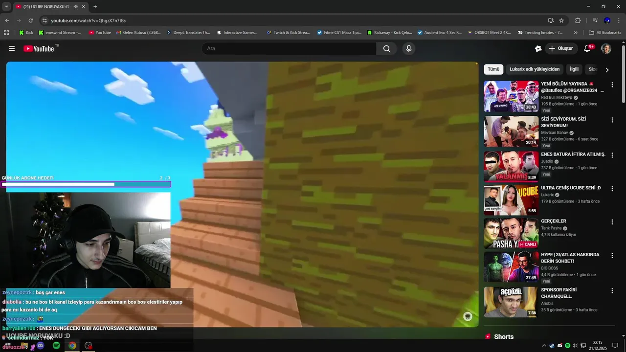
Task: Click the channel watermark on the video
Action: (468, 316)
